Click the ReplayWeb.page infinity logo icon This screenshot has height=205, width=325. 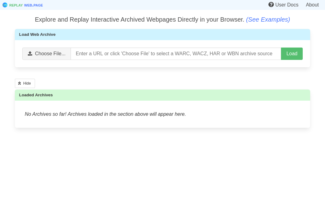tap(5, 5)
